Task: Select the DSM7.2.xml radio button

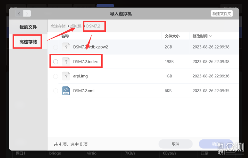Action: pyautogui.click(x=55, y=91)
